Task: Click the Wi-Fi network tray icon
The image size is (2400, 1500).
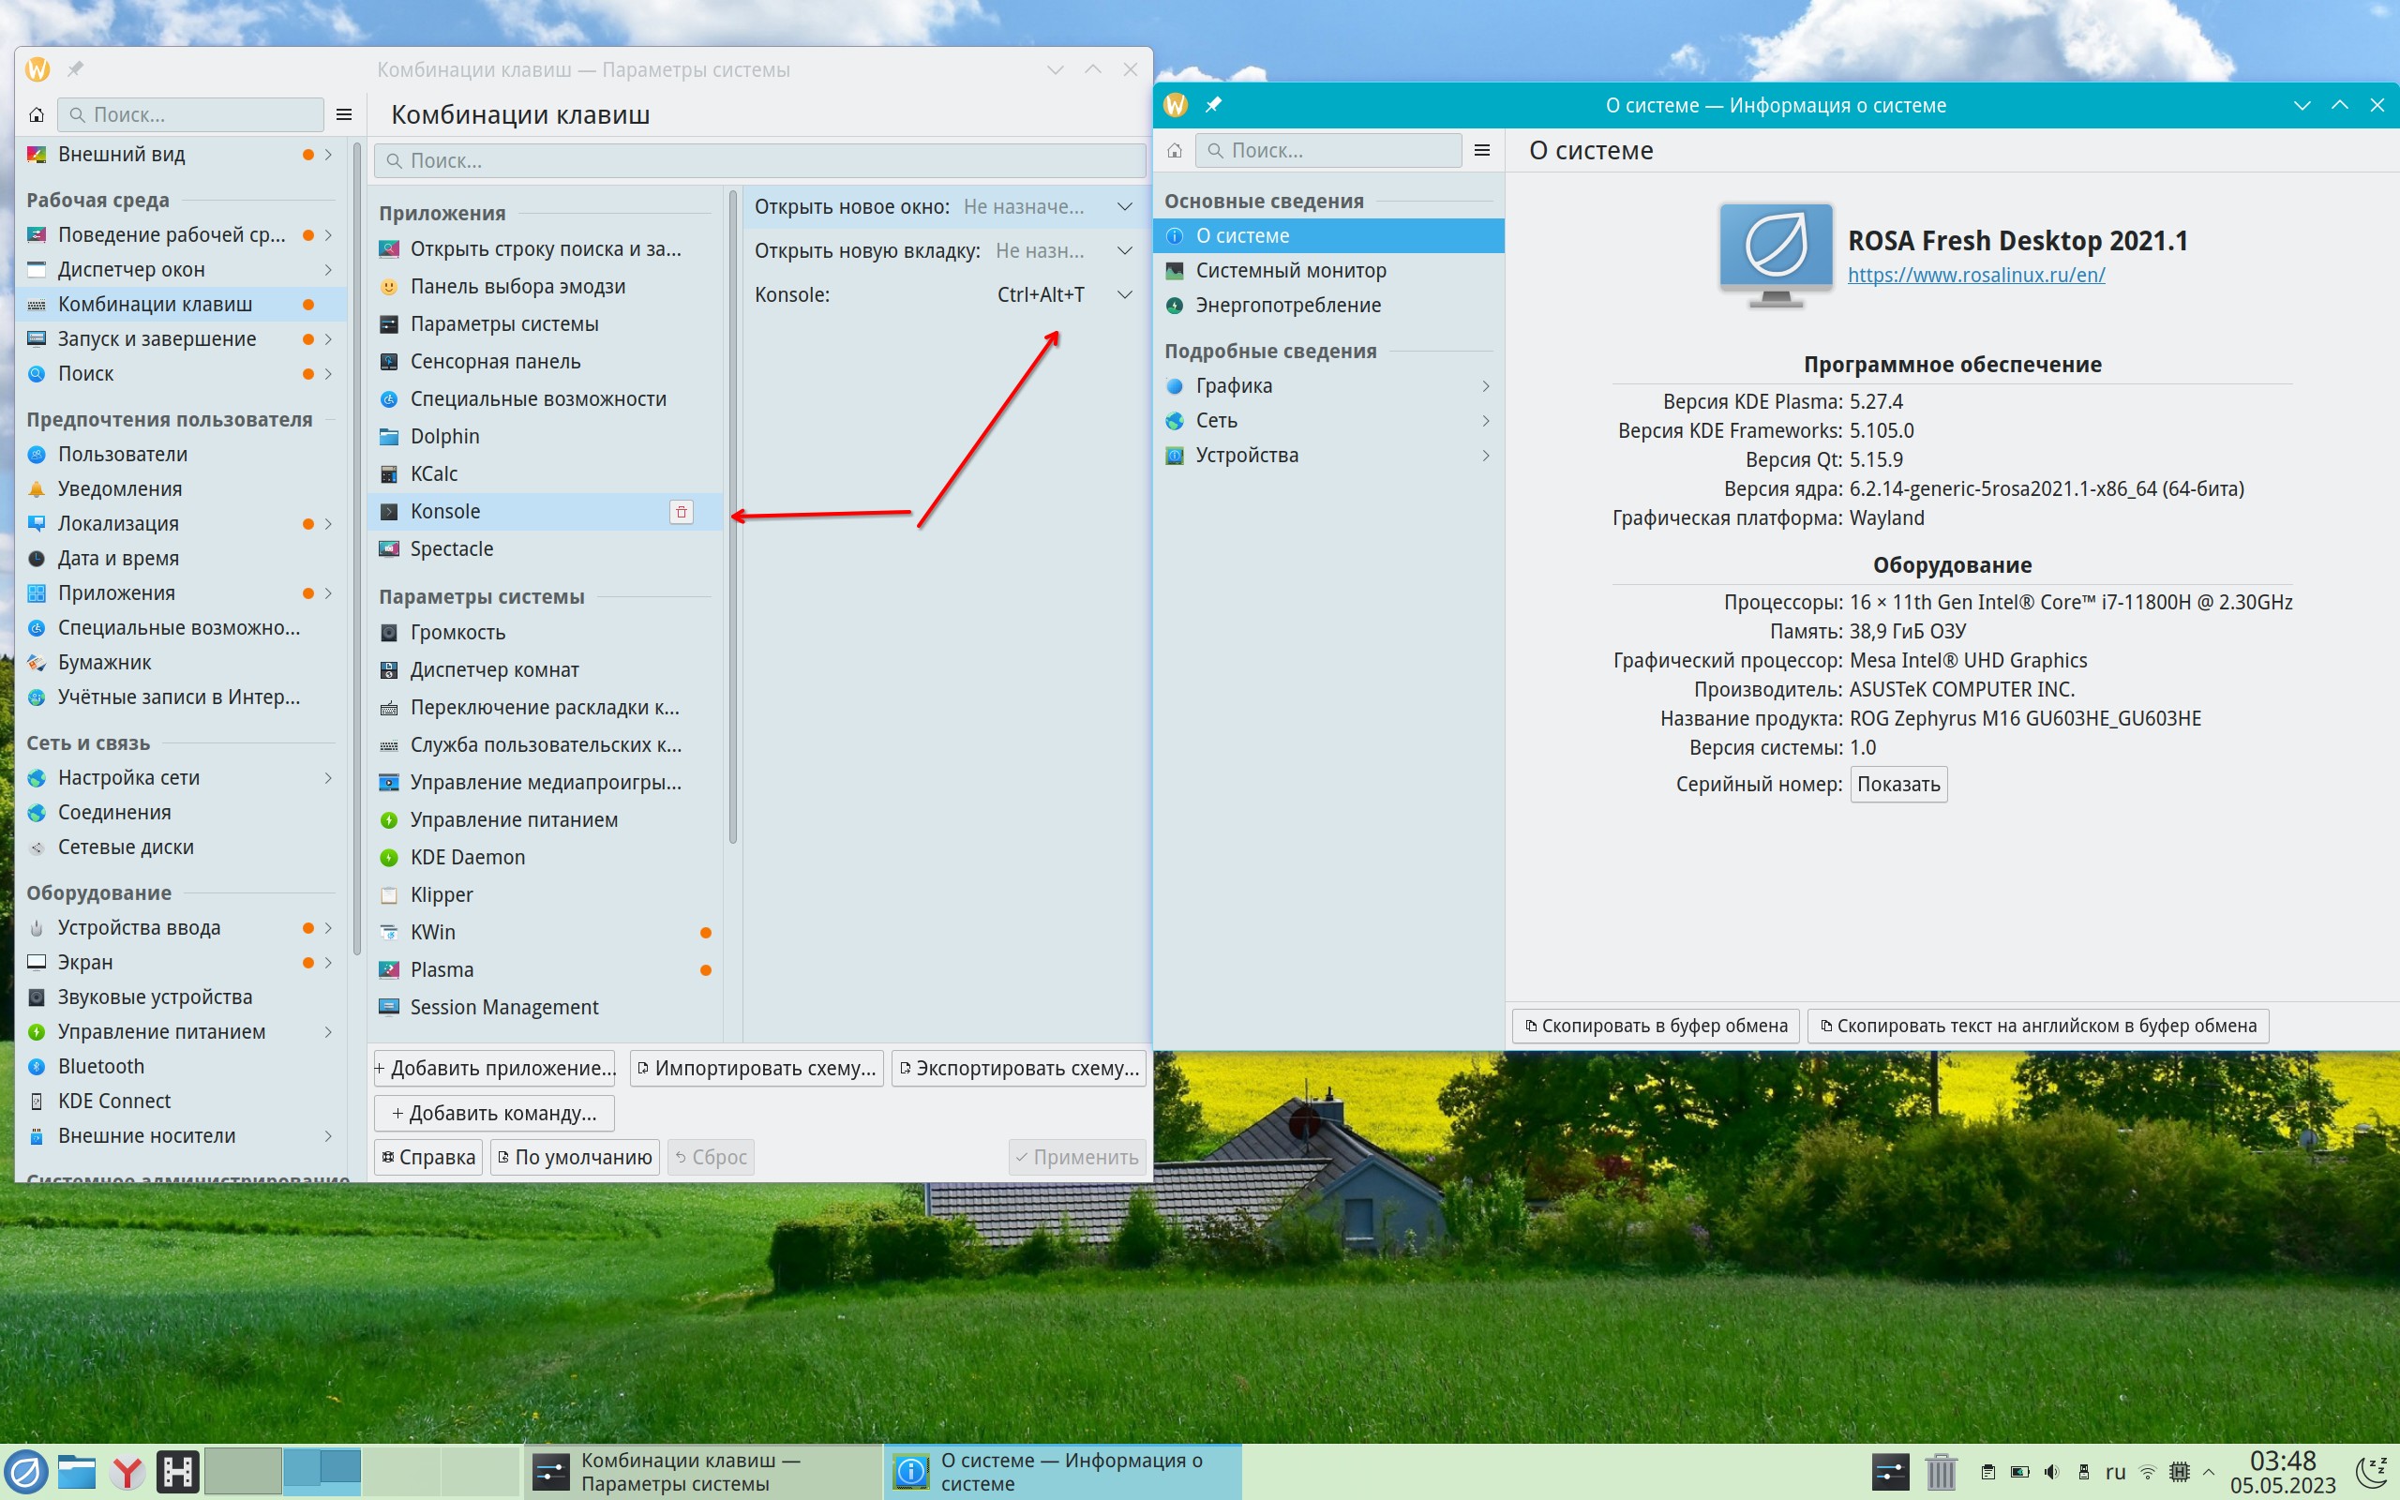Action: coord(2147,1472)
